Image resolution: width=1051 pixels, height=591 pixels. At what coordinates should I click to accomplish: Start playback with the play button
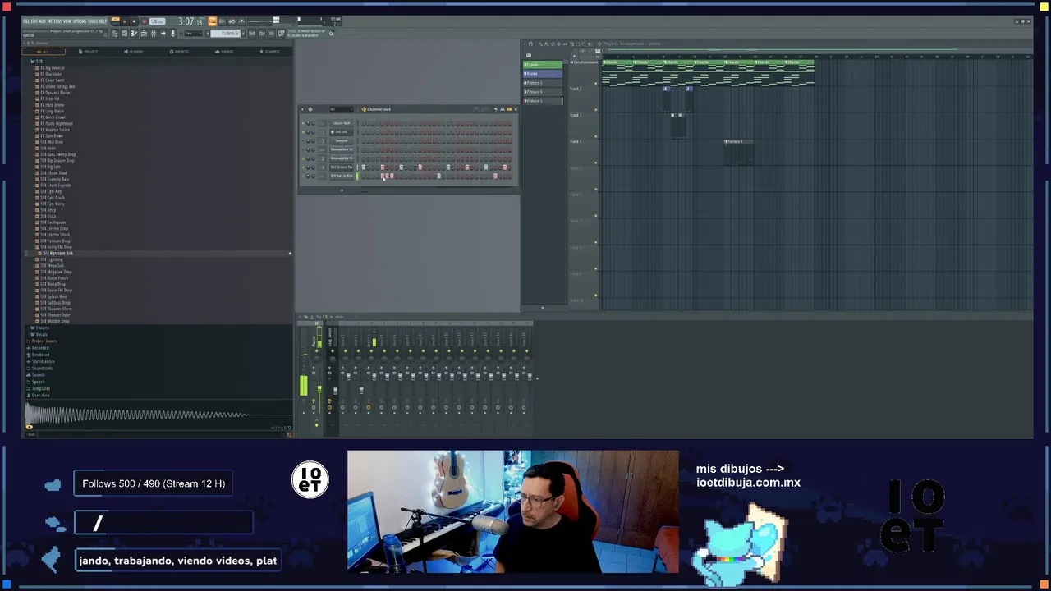click(x=124, y=21)
